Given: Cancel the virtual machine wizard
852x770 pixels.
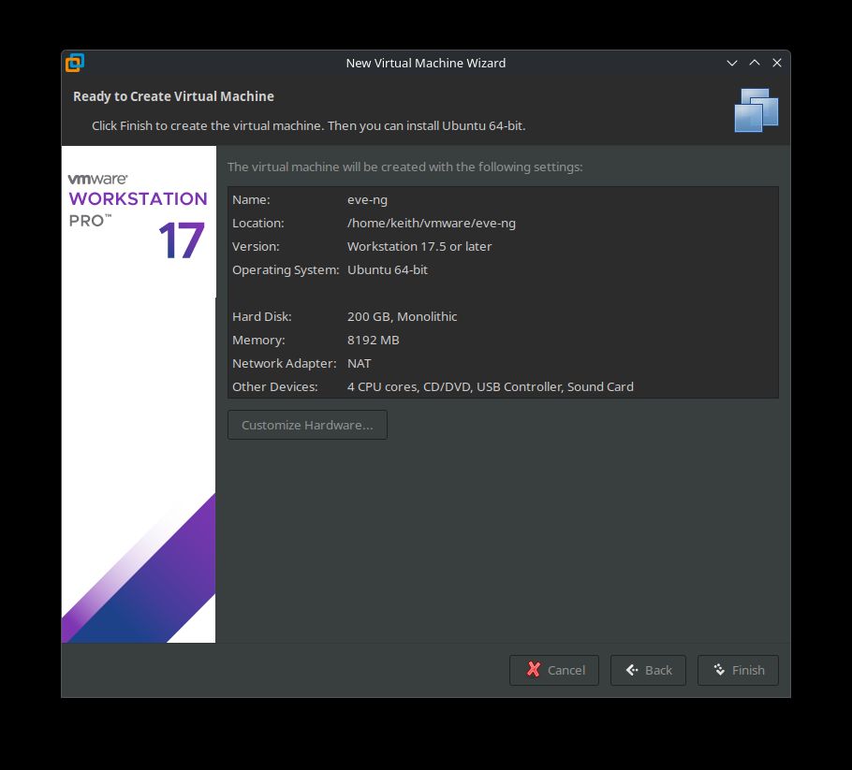Looking at the screenshot, I should 554,670.
